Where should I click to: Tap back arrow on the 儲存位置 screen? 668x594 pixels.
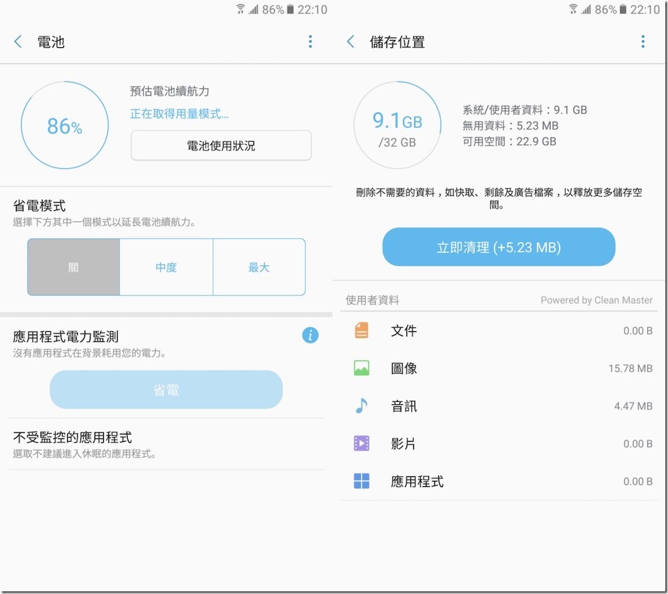coord(351,42)
